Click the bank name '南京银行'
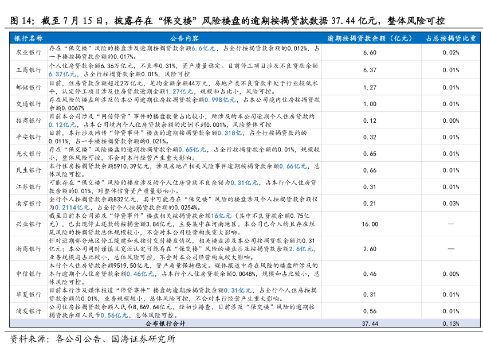This screenshot has height=351, width=483. [29, 204]
